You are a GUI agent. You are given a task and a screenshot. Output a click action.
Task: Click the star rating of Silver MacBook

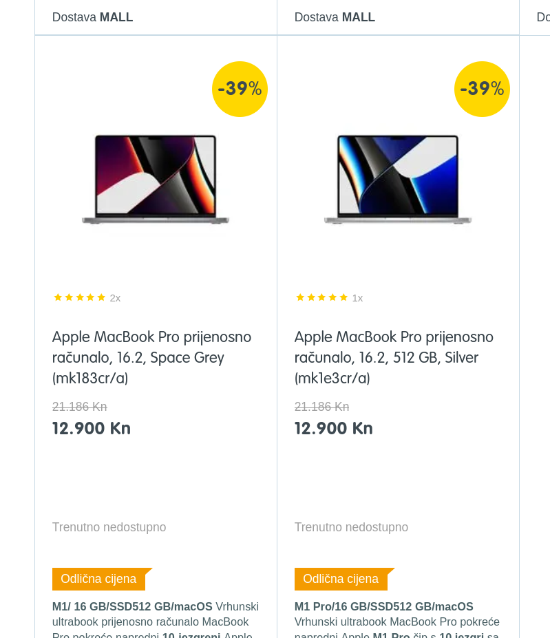[x=322, y=297]
